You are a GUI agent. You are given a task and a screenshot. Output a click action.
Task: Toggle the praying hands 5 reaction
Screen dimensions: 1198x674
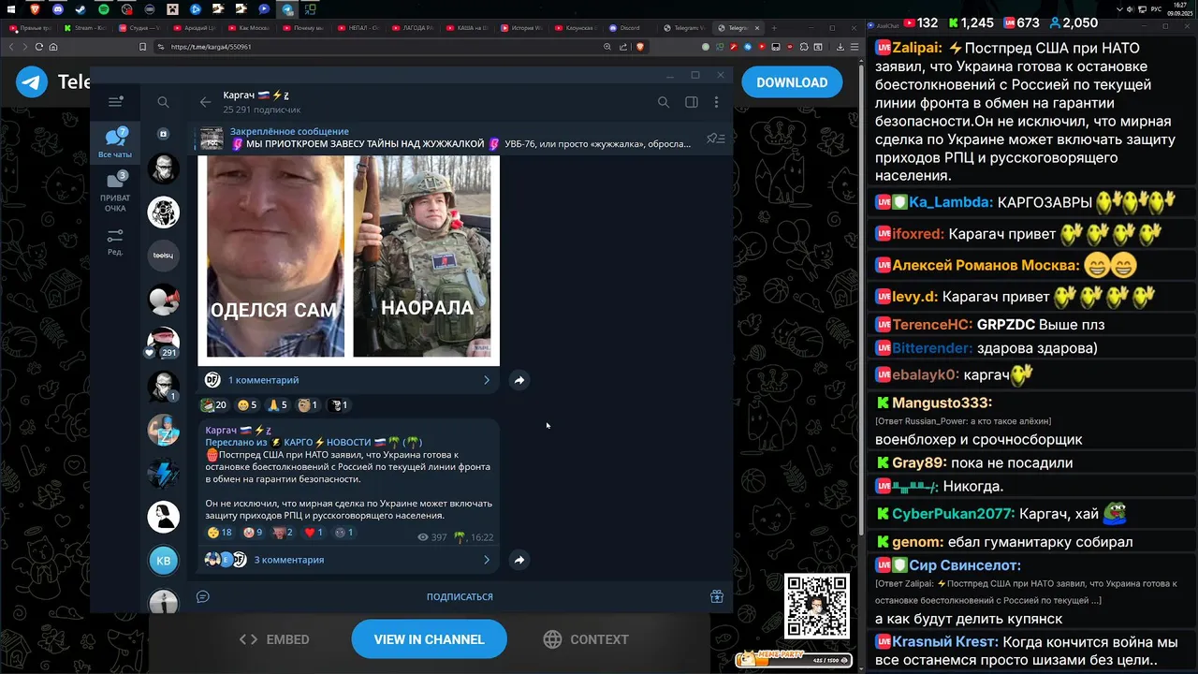pos(277,405)
